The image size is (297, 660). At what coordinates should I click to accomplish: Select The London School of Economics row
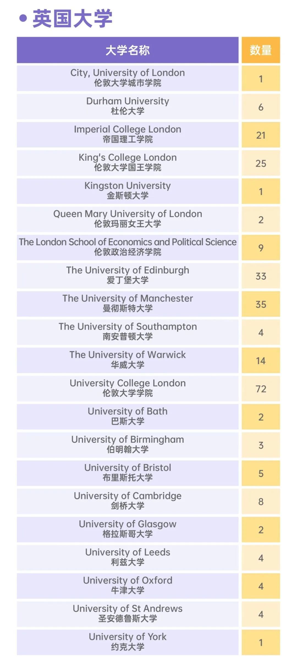pyautogui.click(x=148, y=248)
